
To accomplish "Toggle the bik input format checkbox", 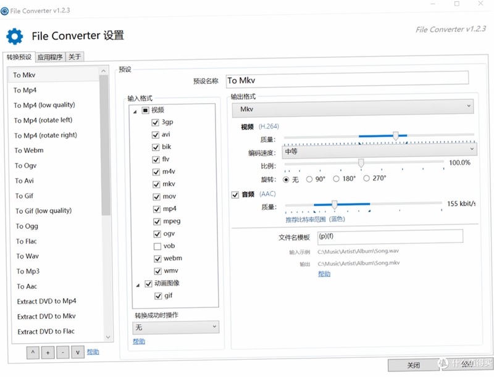I will (x=156, y=147).
